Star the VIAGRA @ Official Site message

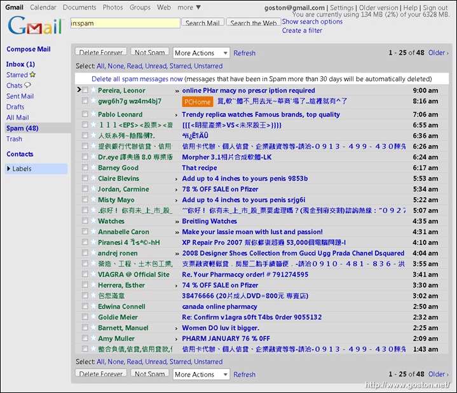(93, 274)
